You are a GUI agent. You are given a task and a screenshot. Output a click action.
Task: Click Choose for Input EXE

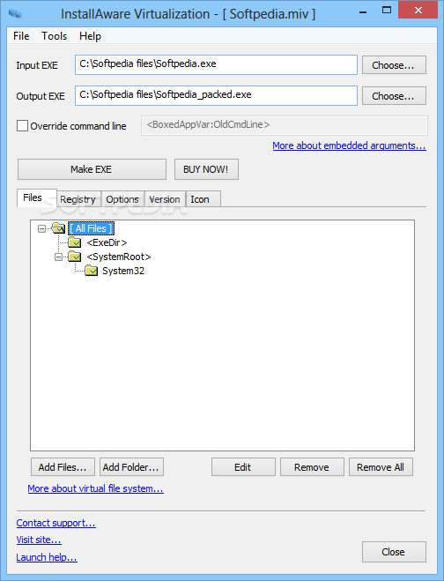point(394,65)
